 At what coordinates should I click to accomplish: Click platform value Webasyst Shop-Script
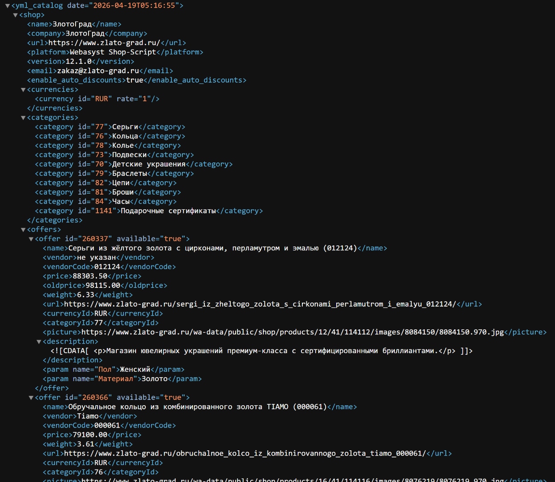(113, 52)
